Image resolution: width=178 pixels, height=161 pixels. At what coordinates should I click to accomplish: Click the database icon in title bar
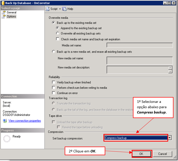pyautogui.click(x=3, y=3)
